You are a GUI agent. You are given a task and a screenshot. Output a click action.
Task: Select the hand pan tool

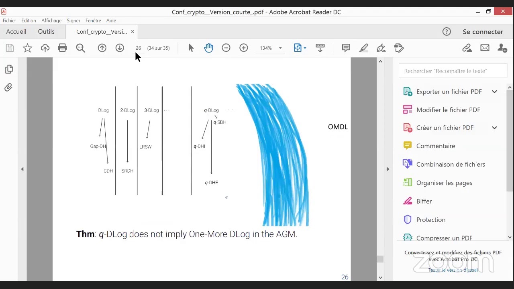tap(208, 48)
